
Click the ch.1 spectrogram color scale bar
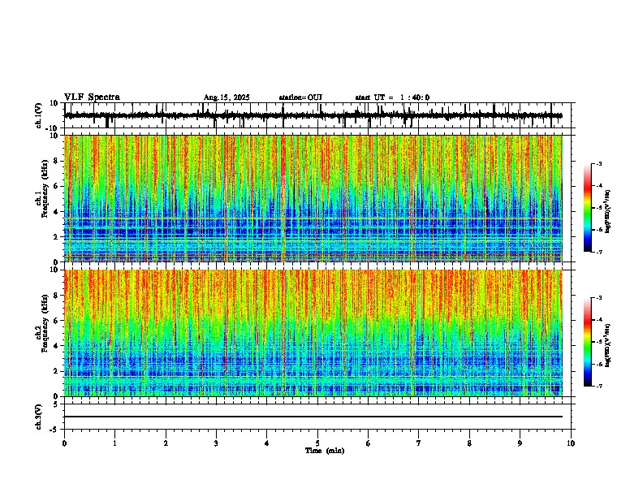588,208
